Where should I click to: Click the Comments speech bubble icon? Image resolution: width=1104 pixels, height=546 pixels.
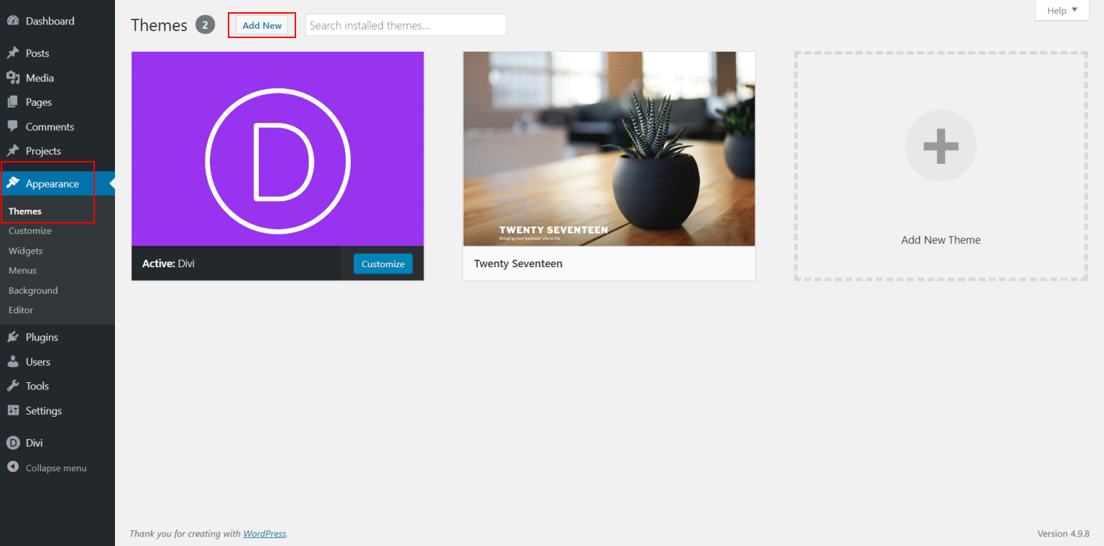12,126
